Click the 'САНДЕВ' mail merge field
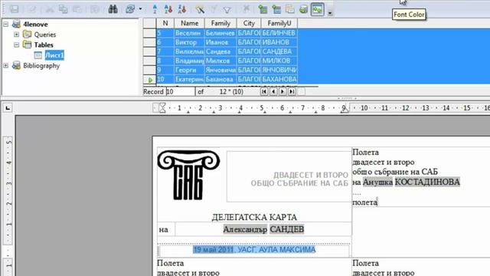Viewport: 490px width, 276px height. pyautogui.click(x=287, y=229)
